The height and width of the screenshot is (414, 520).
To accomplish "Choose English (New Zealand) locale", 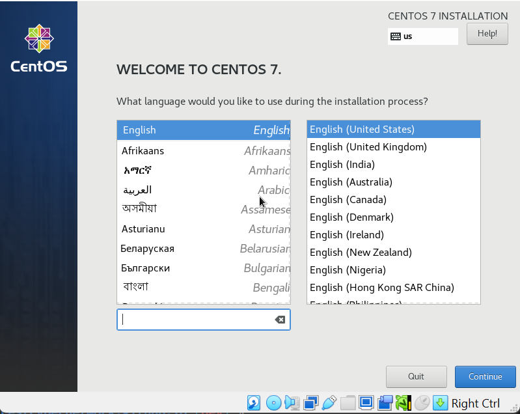I will [x=394, y=253].
